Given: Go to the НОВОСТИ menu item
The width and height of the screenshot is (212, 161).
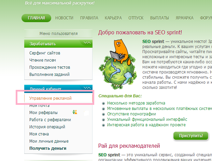Looking at the screenshot, I should pos(64,18).
